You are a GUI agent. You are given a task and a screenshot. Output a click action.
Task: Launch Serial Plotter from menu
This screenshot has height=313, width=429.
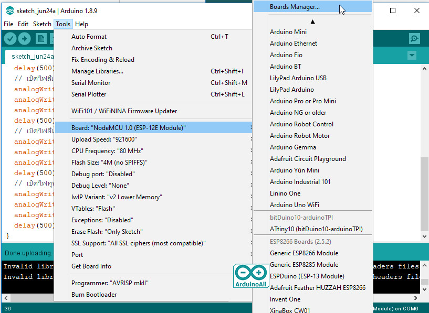tap(153, 94)
